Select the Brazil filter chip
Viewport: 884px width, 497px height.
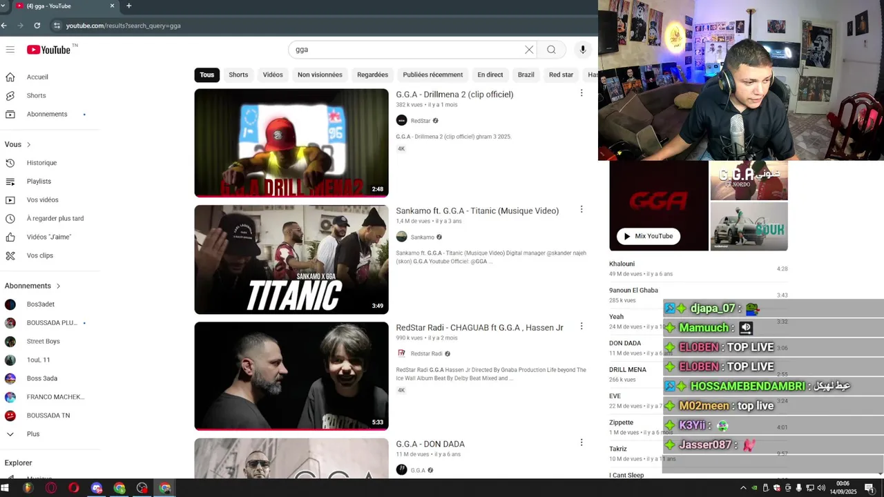[526, 75]
